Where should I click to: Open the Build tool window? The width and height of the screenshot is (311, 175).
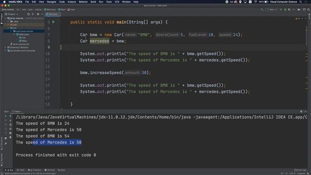click(x=62, y=170)
